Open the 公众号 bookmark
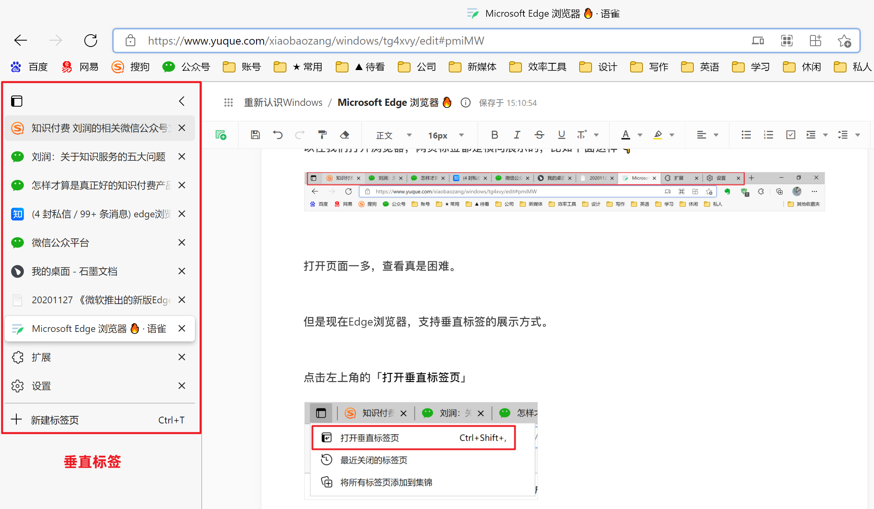This screenshot has width=874, height=509. click(x=186, y=67)
